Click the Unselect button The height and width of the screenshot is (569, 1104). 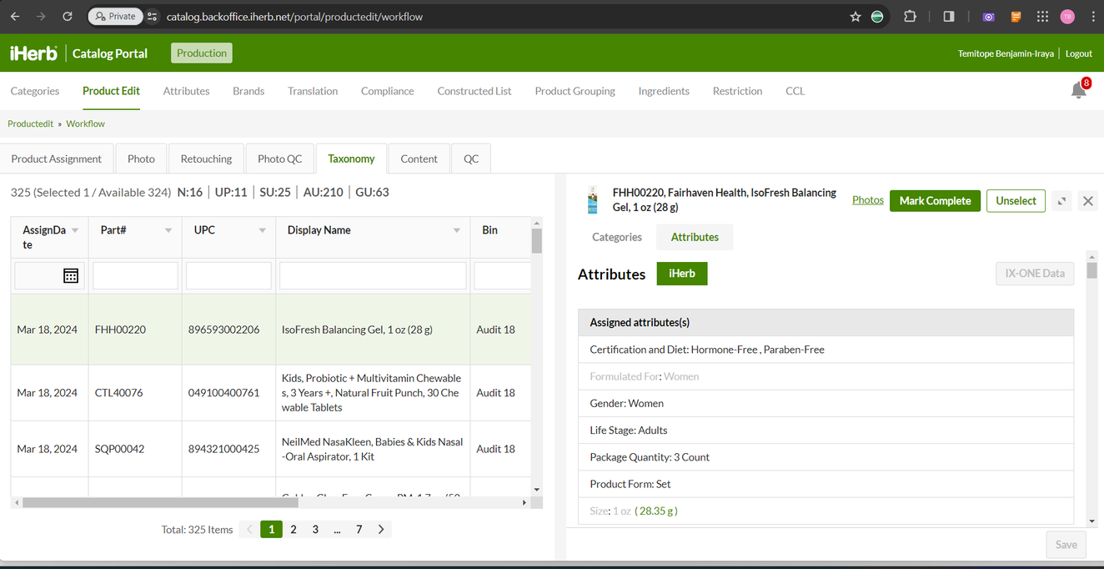coord(1016,201)
